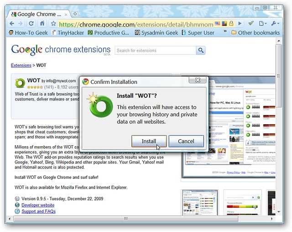Click the Google chrome extensions logo
Image resolution: width=292 pixels, height=232 pixels.
(x=61, y=50)
